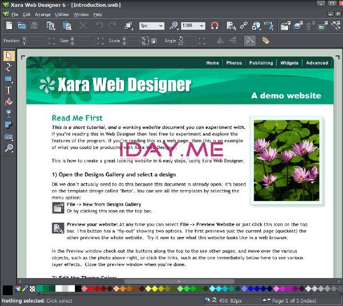Open a file with the folder icon

[22, 26]
